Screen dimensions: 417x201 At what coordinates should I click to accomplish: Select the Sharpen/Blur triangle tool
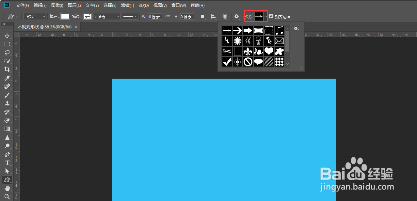point(7,137)
